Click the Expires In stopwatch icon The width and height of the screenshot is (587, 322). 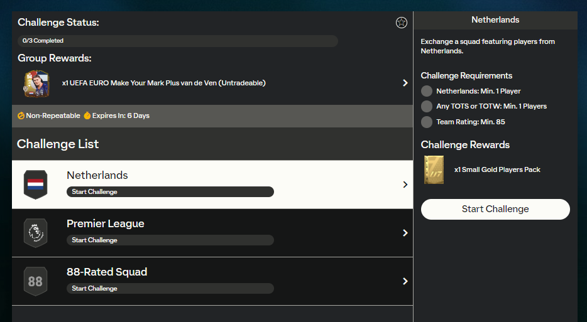[x=87, y=115]
